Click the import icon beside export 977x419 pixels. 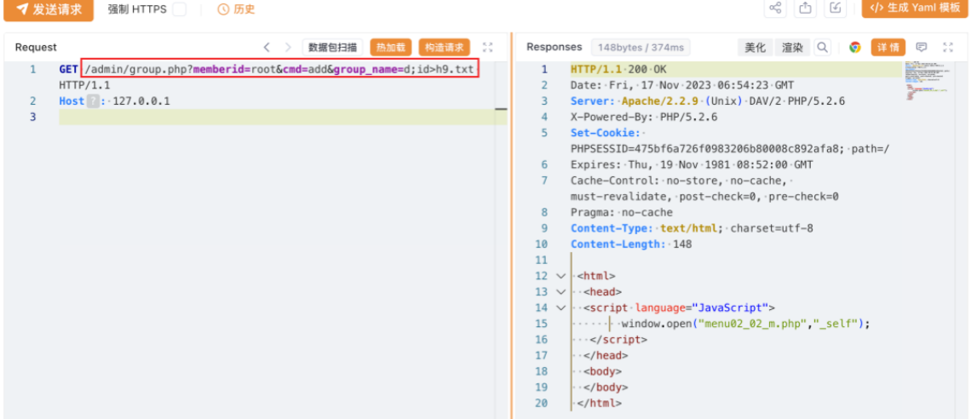[836, 9]
